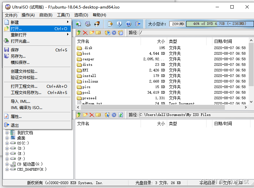The image size is (254, 188).
Task: Choose 创建文件校验... menu entry
Action: click(x=37, y=71)
